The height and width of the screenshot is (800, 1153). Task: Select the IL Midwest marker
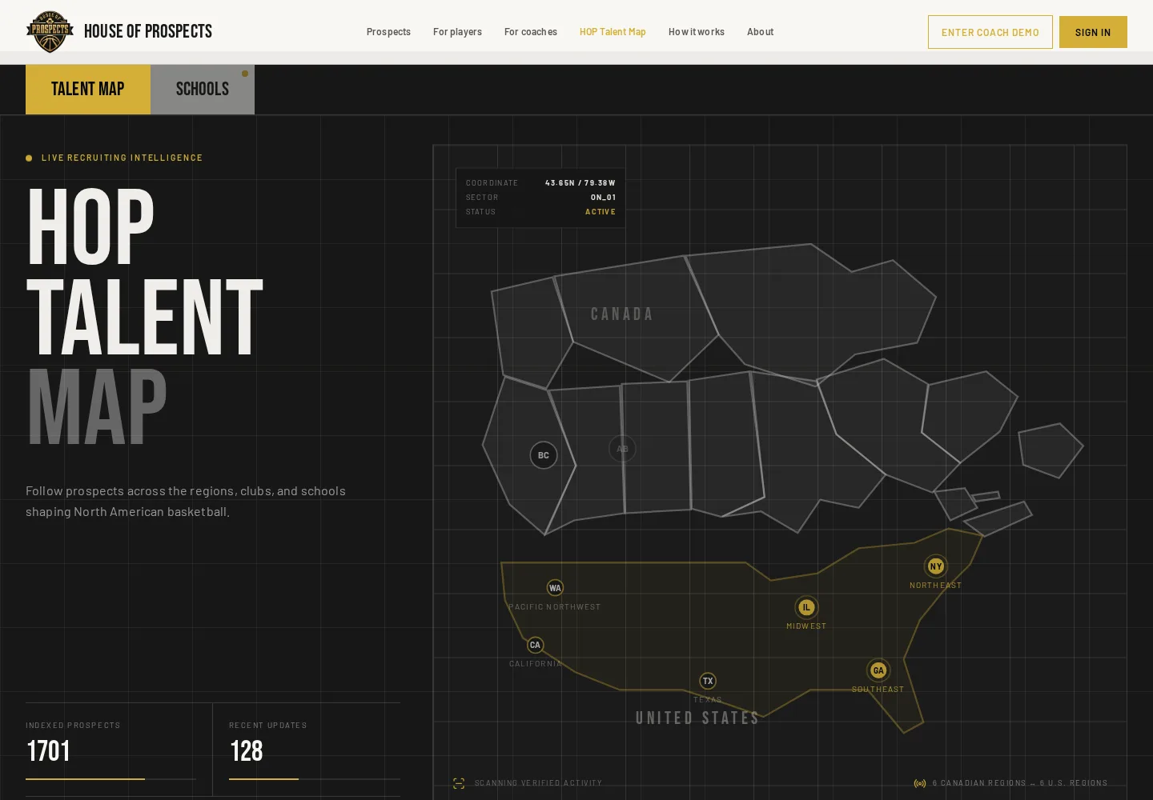[x=806, y=607]
